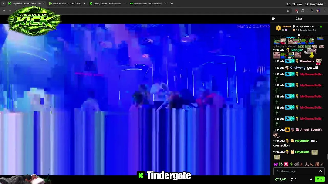Click the number 1 rank badge icon
The height and width of the screenshot is (184, 328).
278,28
